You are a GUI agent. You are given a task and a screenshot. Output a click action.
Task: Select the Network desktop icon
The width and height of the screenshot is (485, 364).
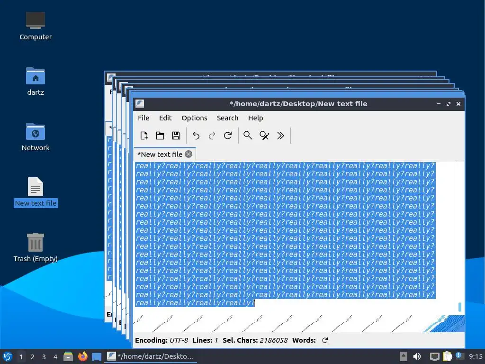[x=36, y=137]
